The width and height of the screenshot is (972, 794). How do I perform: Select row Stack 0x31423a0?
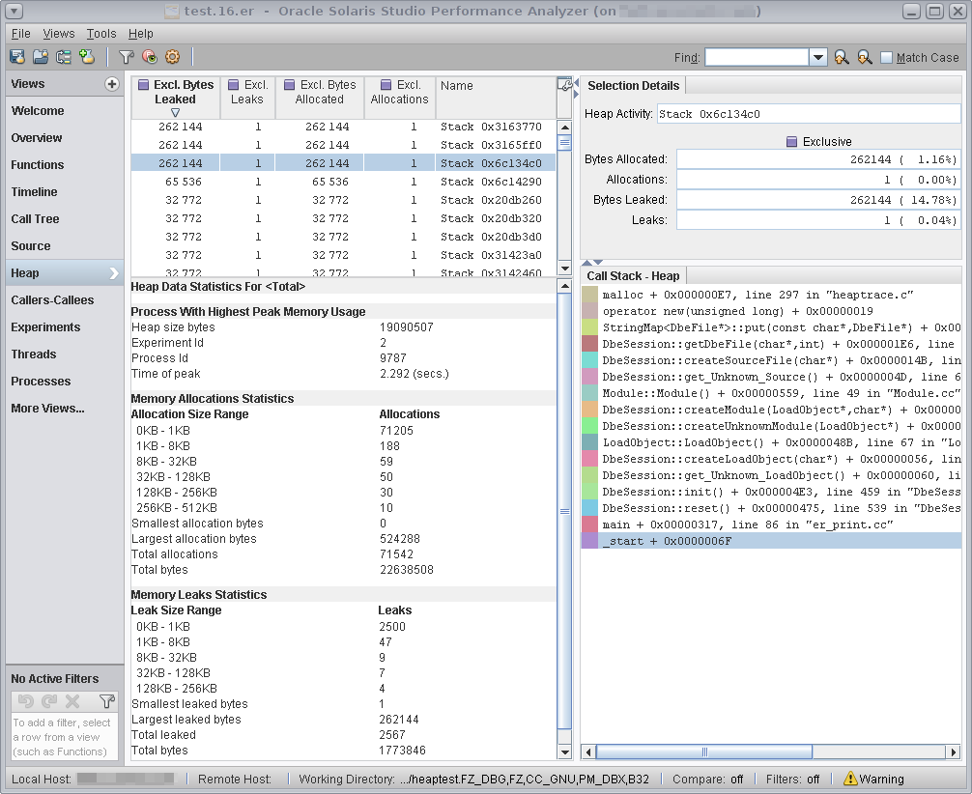pyautogui.click(x=343, y=255)
